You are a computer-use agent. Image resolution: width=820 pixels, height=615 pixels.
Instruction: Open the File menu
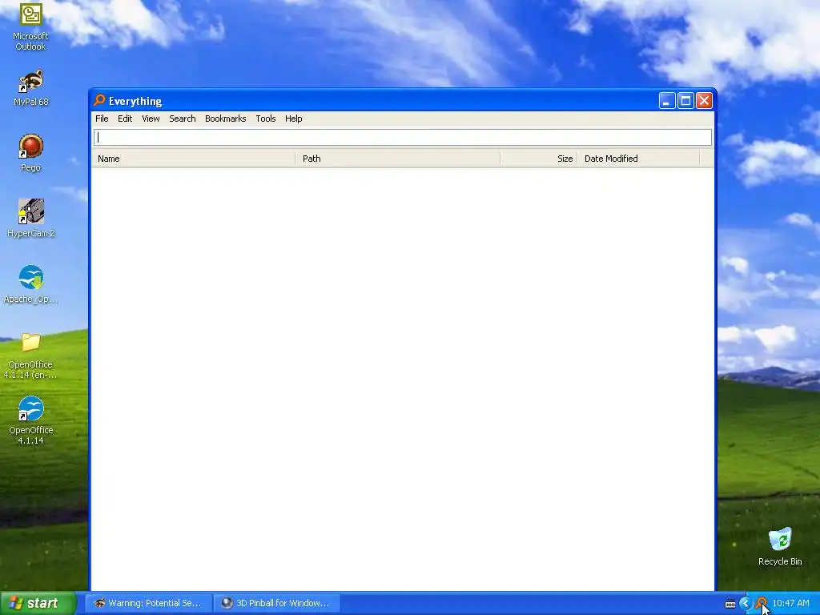point(102,119)
